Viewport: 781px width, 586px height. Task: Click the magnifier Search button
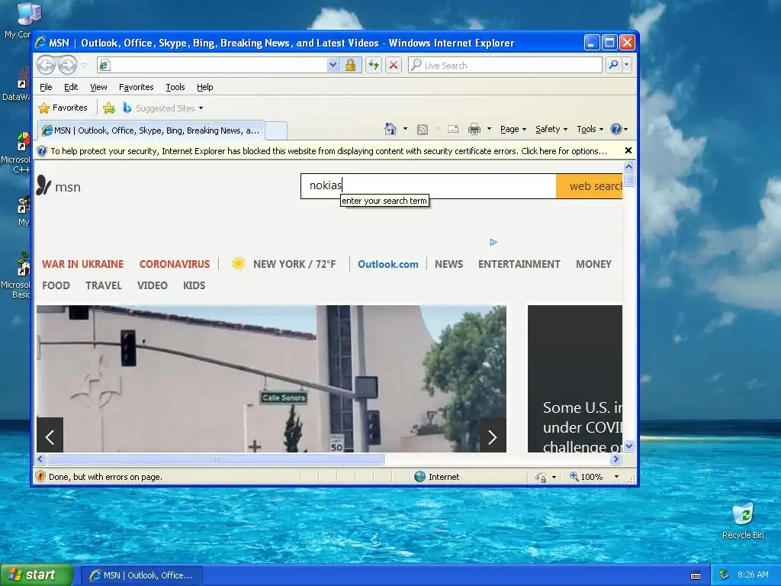614,66
